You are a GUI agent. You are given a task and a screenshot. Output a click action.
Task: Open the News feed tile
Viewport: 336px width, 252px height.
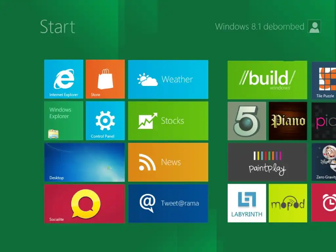(168, 162)
